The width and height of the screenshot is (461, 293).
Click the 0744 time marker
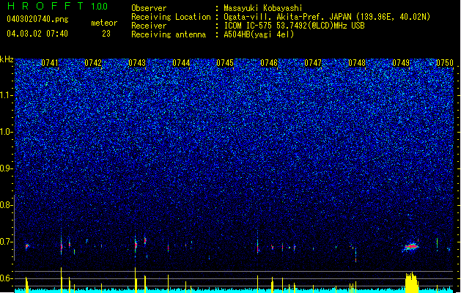click(181, 63)
